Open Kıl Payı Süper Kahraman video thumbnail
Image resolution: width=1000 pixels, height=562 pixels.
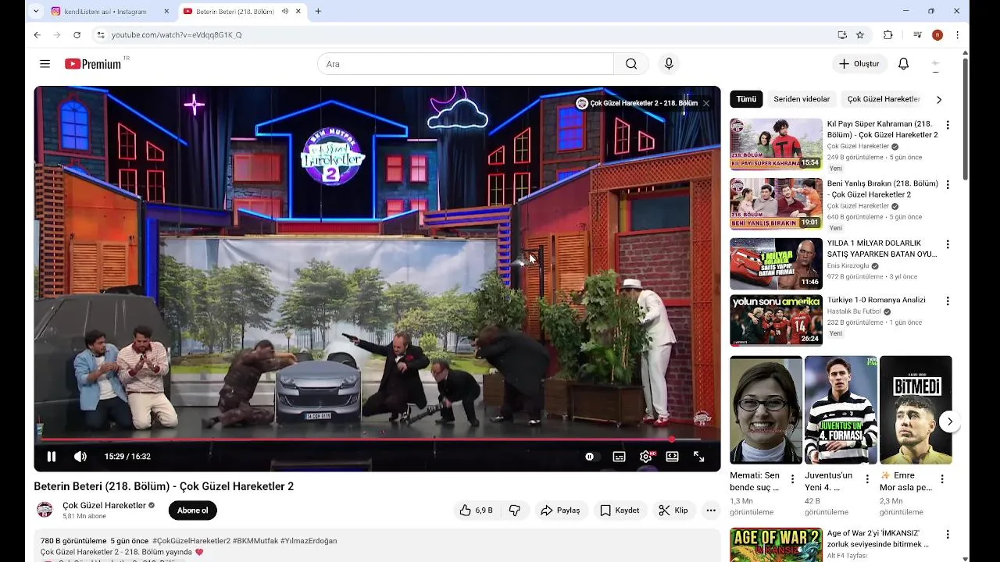[776, 144]
